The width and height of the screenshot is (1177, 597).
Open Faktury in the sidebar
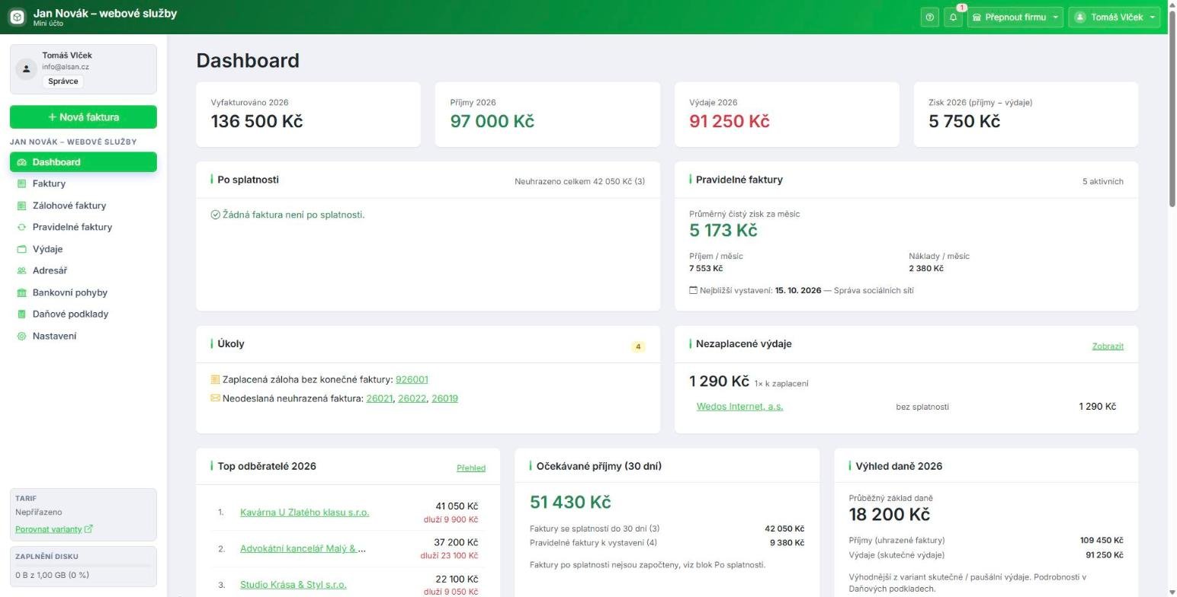tap(83, 184)
